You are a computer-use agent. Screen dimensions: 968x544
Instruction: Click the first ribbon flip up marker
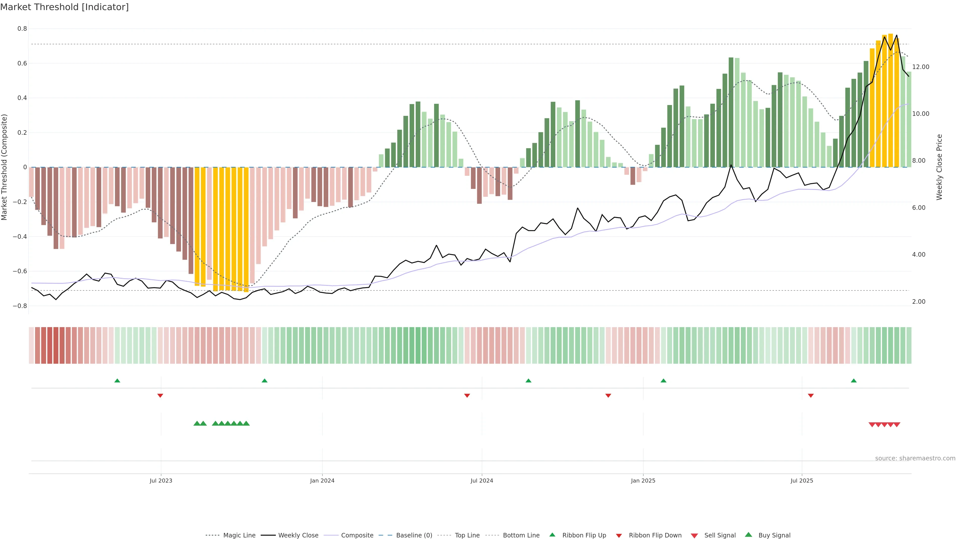117,381
